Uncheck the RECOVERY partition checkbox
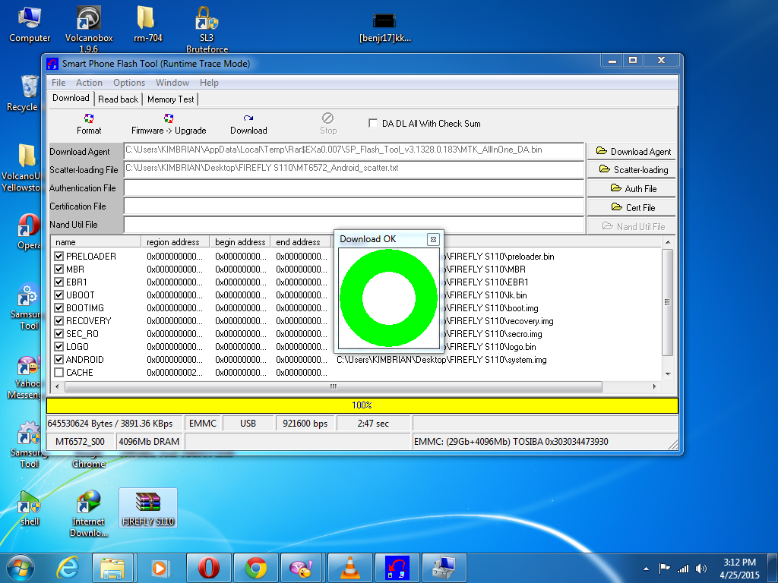Image resolution: width=778 pixels, height=583 pixels. pyautogui.click(x=59, y=321)
